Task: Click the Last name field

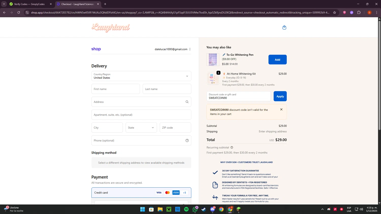Action: [x=167, y=89]
